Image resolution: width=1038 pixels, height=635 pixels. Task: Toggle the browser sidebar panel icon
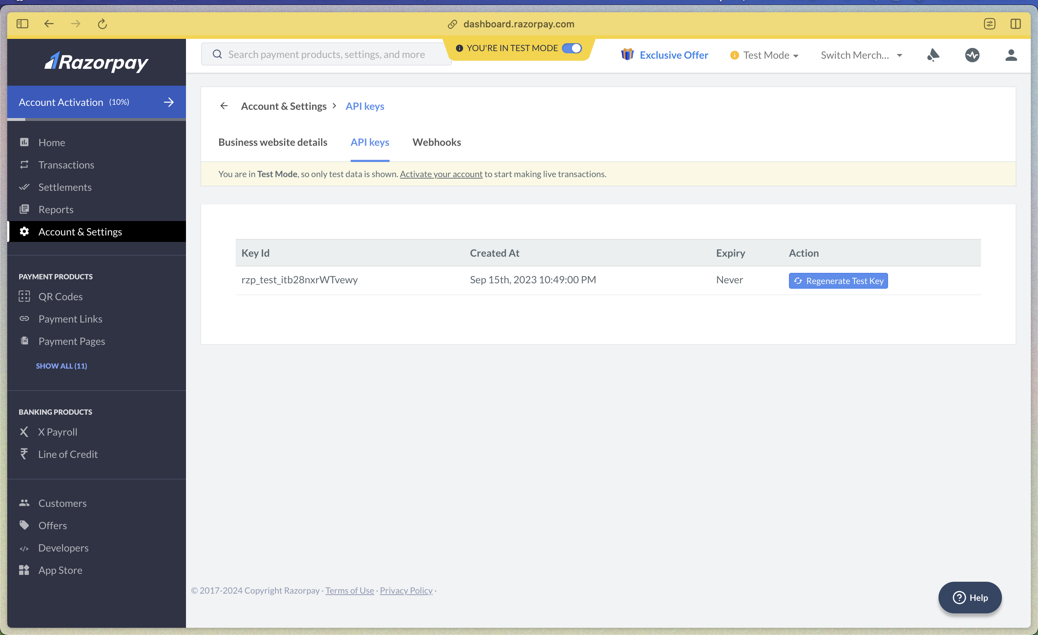point(22,24)
